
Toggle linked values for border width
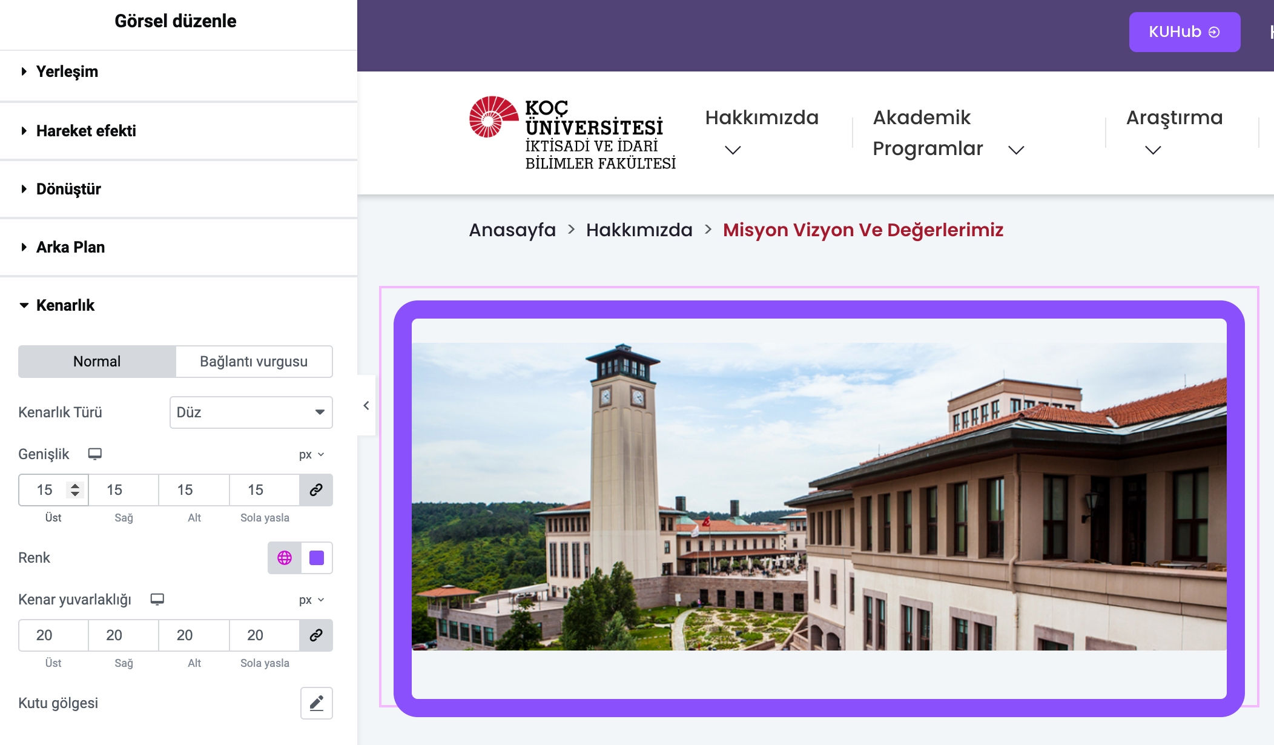(x=316, y=490)
